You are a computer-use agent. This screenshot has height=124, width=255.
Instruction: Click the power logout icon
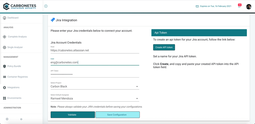click(21, 119)
